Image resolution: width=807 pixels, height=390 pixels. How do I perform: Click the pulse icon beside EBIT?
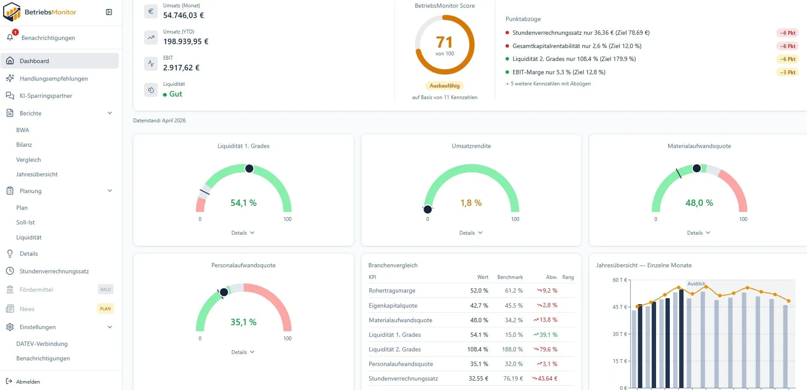(151, 64)
